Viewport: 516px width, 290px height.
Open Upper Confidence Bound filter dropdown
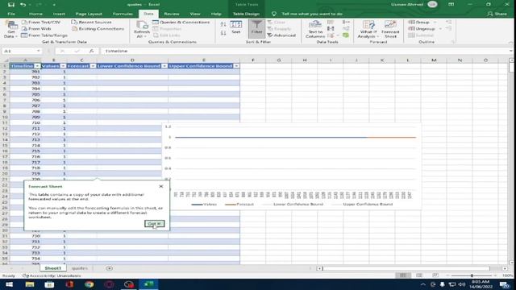pyautogui.click(x=236, y=66)
